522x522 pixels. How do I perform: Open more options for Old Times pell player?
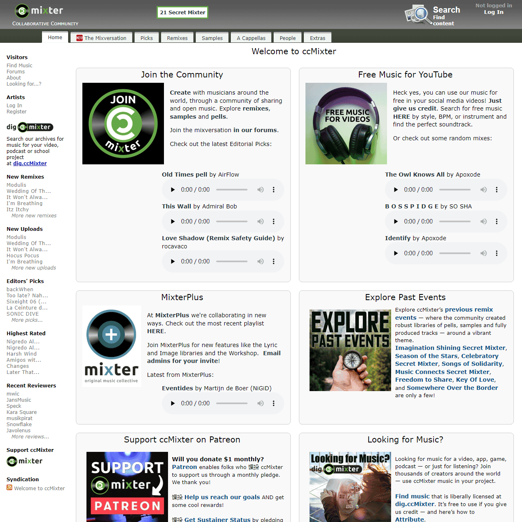pyautogui.click(x=274, y=190)
